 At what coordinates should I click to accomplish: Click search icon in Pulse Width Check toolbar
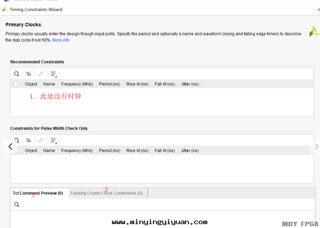point(17,140)
